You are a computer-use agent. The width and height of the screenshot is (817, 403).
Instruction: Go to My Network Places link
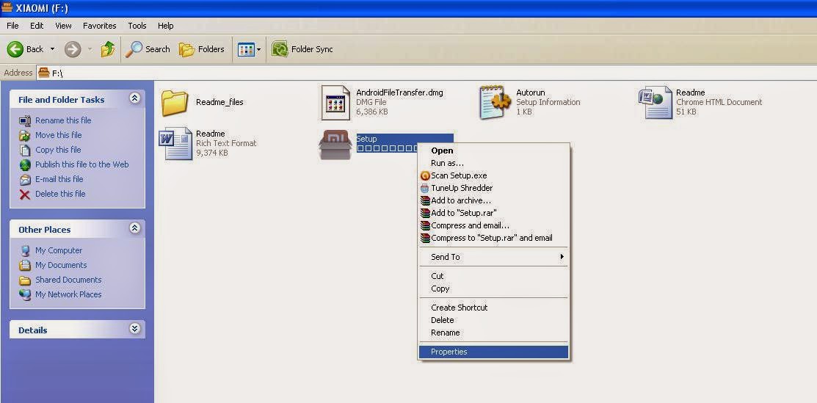[x=68, y=294]
